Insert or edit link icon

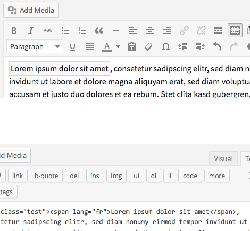coord(184,30)
